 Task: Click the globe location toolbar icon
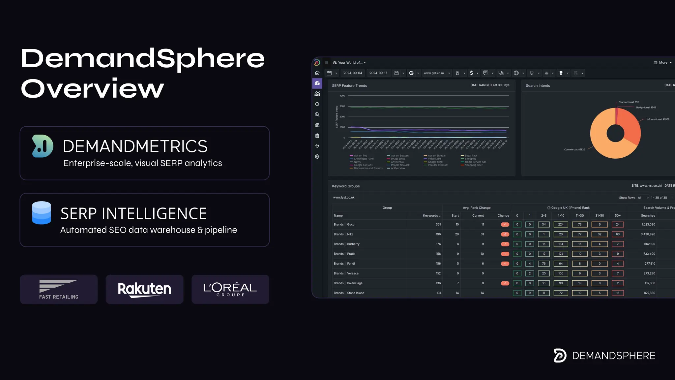pyautogui.click(x=516, y=73)
